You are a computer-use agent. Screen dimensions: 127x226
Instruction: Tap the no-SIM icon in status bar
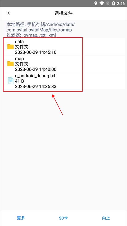pyautogui.click(x=108, y=3)
